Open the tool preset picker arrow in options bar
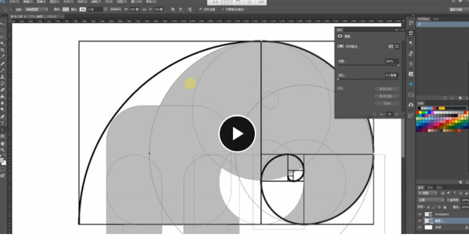The image size is (469, 247). (11, 9)
